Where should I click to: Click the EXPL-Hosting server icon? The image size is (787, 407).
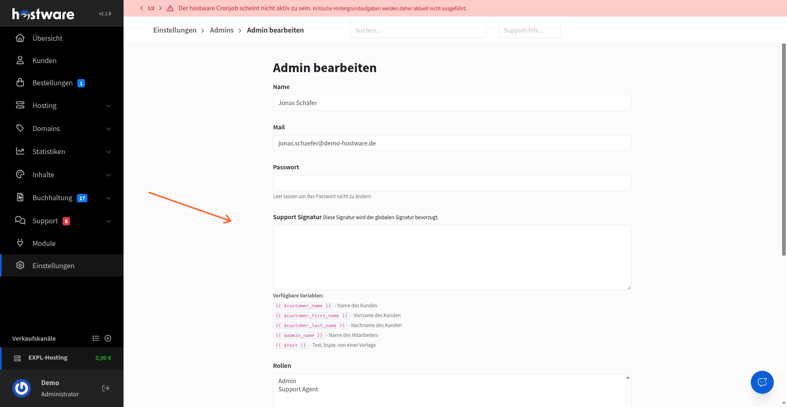(17, 358)
